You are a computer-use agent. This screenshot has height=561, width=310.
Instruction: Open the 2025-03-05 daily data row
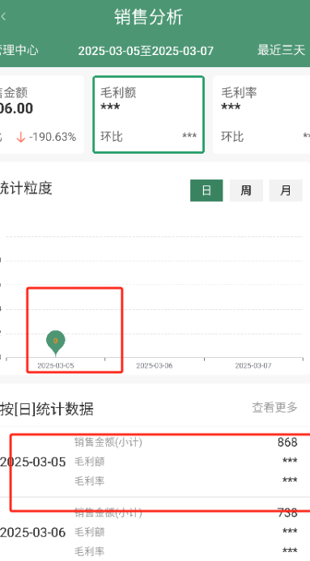tap(155, 462)
